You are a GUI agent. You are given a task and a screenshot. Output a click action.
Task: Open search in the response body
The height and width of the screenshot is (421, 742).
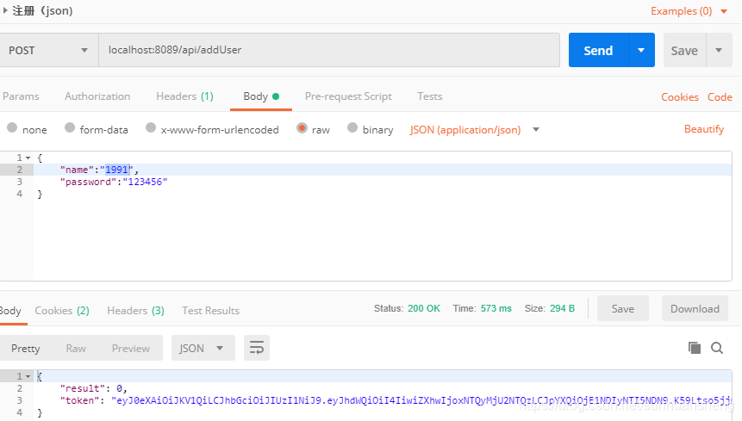click(717, 348)
